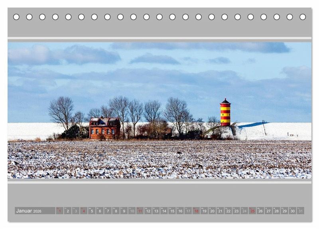
Task: Select day 13 in the date row
Action: tap(156, 211)
